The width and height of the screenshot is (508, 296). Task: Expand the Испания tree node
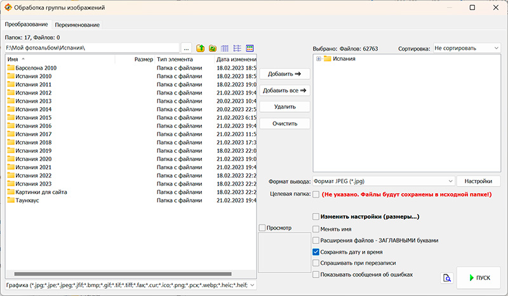click(x=319, y=59)
